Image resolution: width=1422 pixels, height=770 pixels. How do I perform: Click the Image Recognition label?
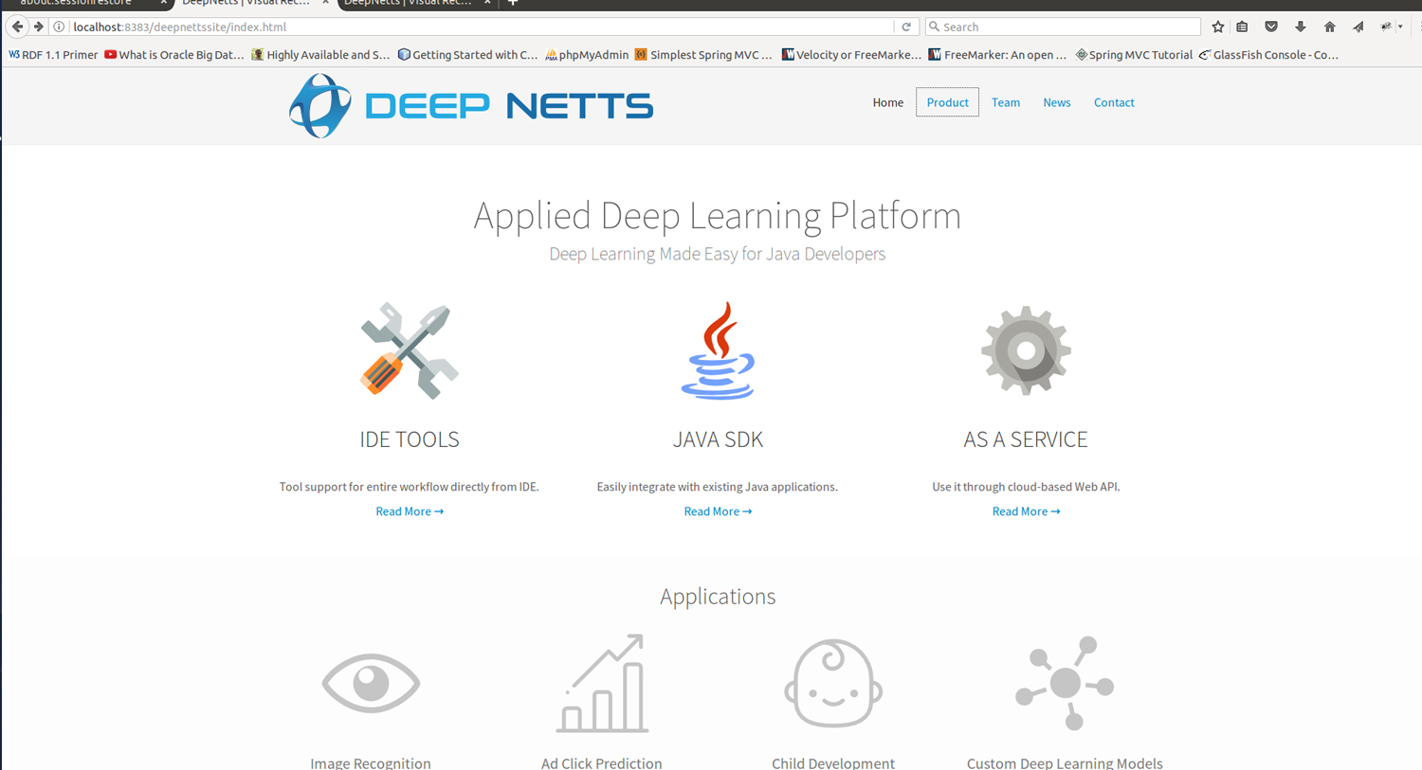[371, 762]
